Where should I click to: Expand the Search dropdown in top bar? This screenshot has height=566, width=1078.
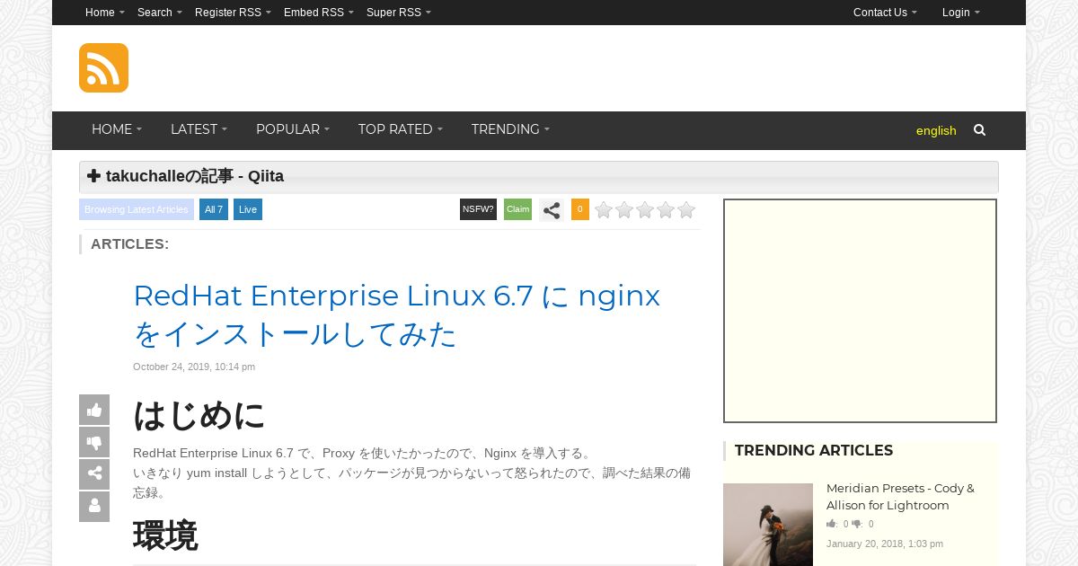[x=160, y=13]
